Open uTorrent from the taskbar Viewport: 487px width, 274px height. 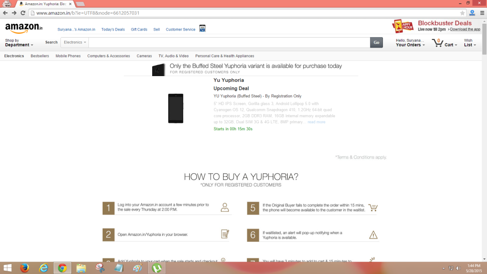[156, 268]
